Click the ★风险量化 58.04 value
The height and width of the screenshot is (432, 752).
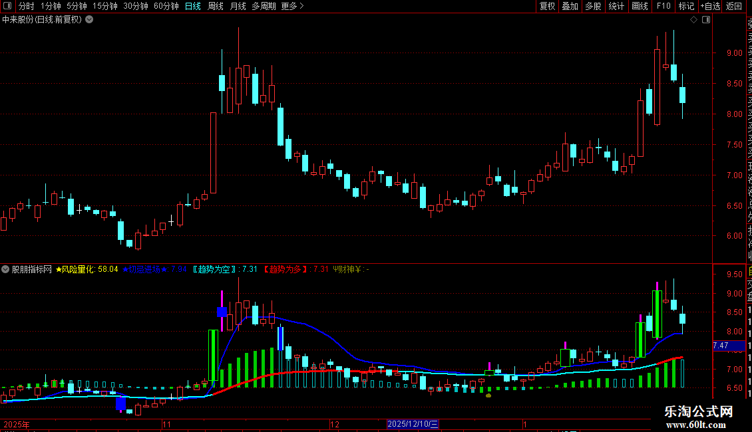pyautogui.click(x=87, y=270)
